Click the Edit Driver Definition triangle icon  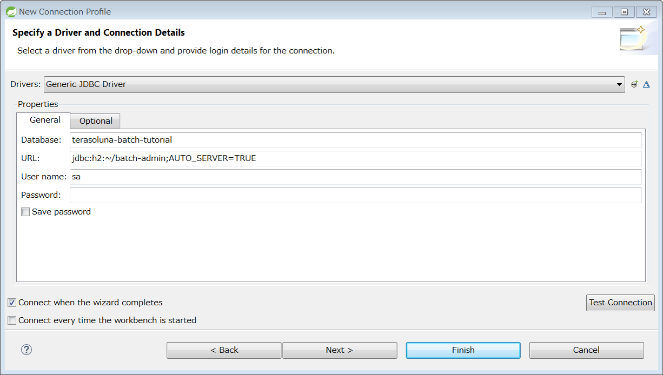click(x=646, y=84)
